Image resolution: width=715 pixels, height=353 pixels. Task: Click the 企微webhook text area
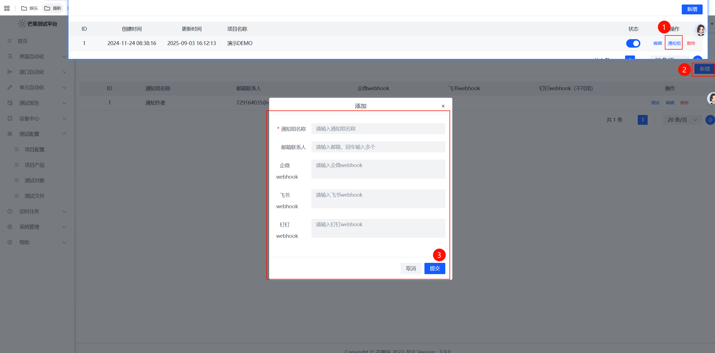[x=378, y=169]
